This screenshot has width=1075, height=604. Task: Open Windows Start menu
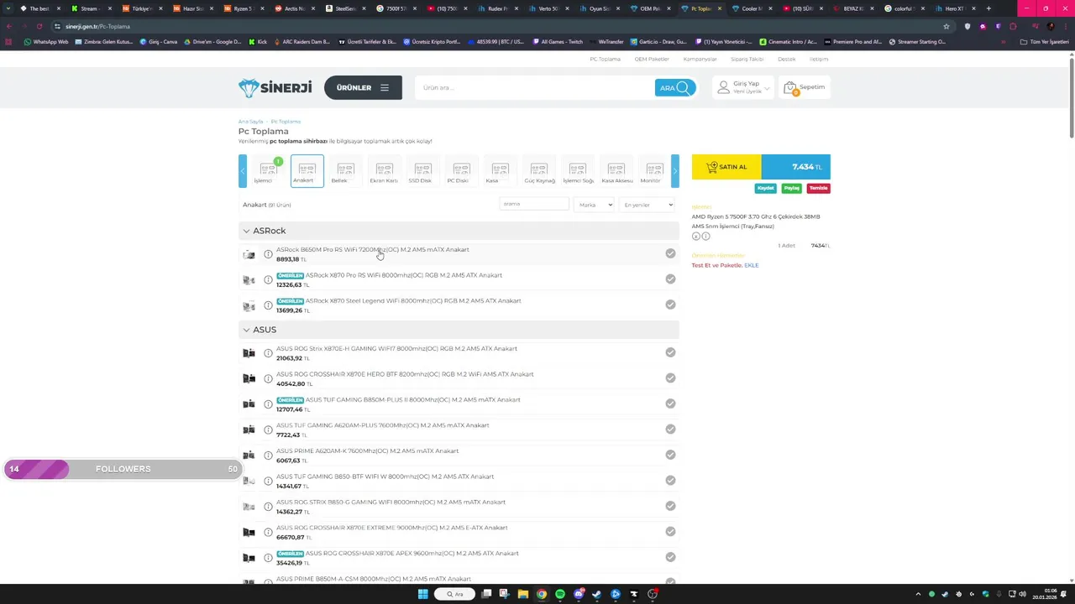[422, 594]
